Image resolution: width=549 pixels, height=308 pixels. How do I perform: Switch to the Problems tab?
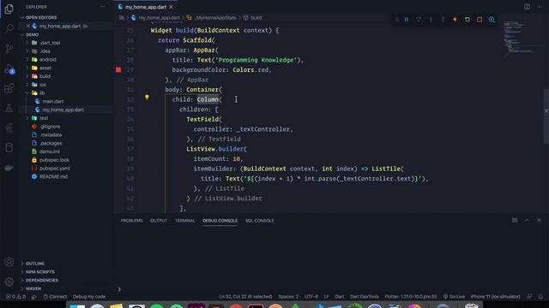point(131,221)
